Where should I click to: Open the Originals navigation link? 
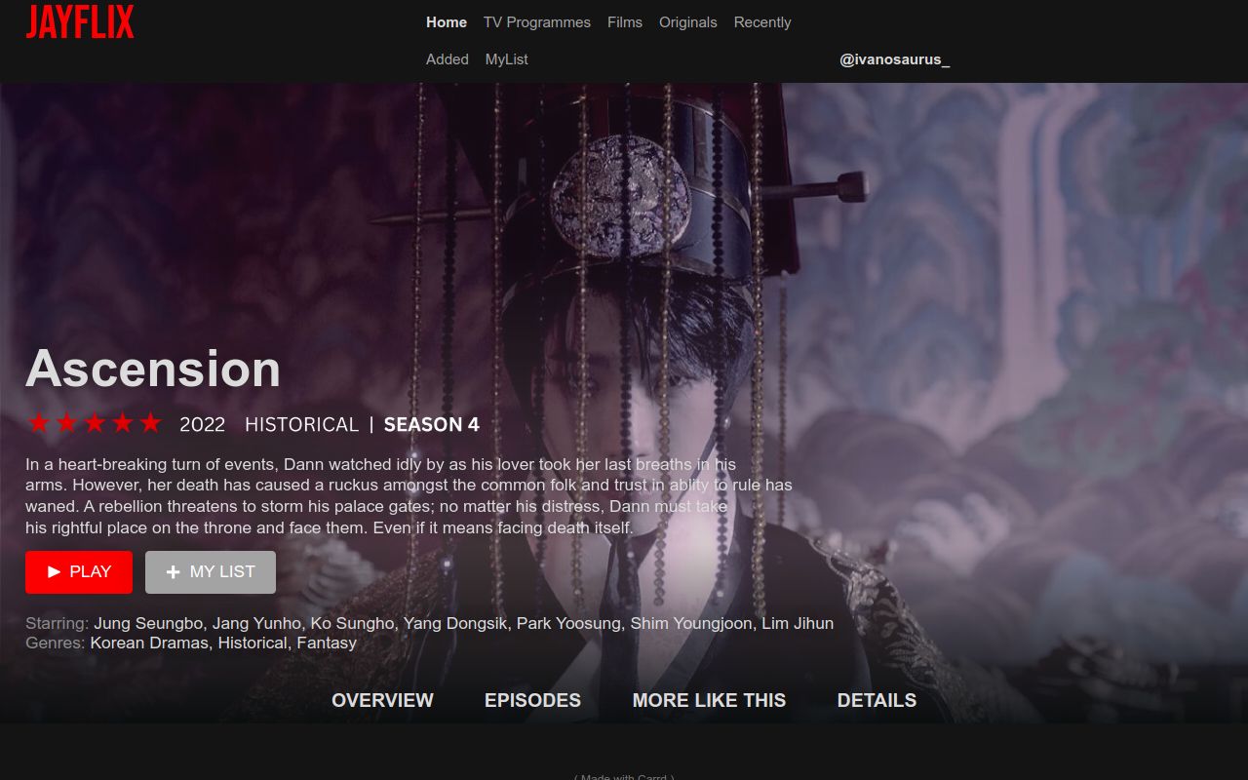[688, 22]
